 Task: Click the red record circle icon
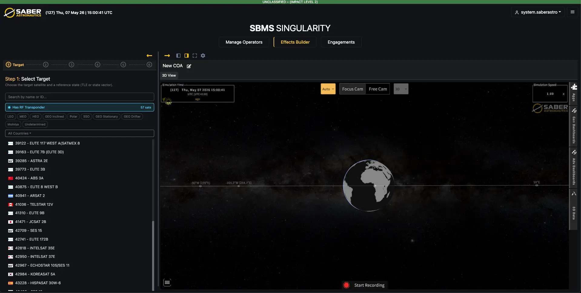tap(347, 285)
